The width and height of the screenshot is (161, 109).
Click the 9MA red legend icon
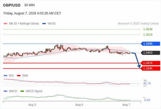tap(19, 76)
